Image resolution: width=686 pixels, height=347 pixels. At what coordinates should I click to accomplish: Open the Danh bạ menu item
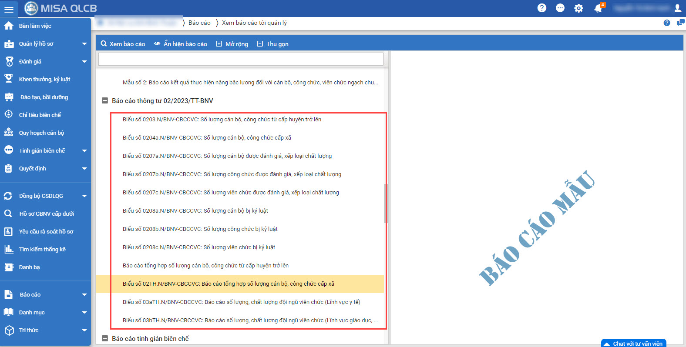tap(29, 267)
